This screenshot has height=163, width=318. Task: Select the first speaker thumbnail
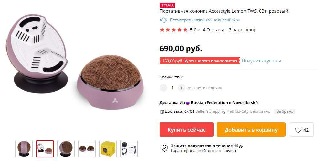point(24,149)
